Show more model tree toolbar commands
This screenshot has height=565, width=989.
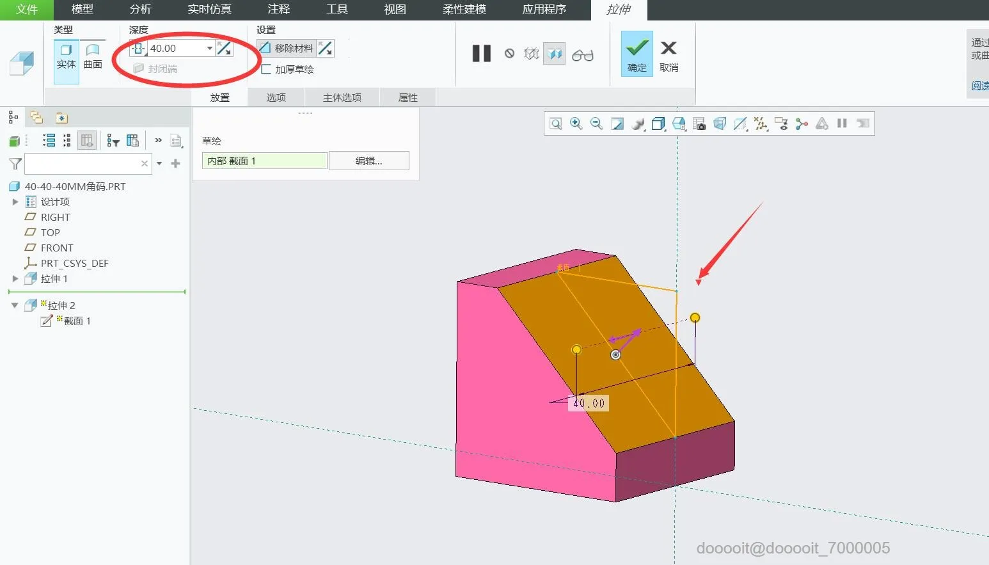158,140
